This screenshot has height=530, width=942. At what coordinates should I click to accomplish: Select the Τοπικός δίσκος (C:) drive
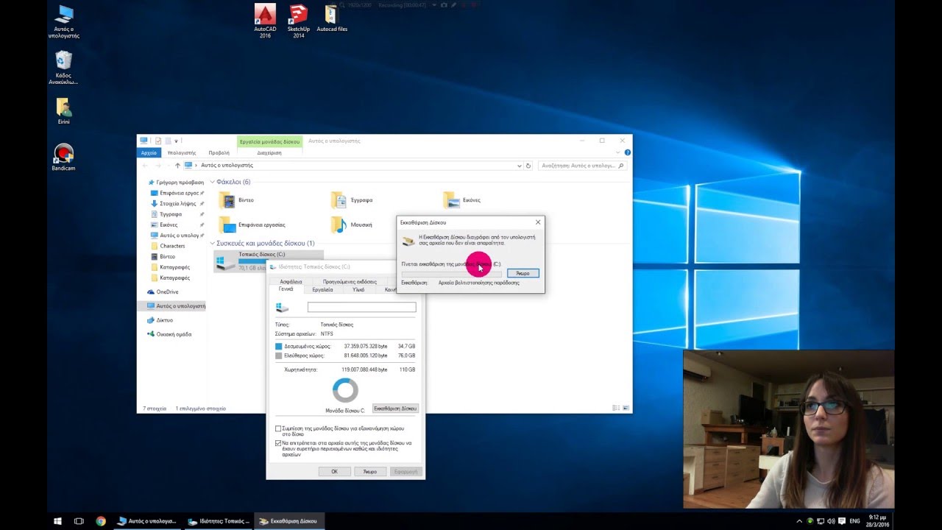coord(269,261)
